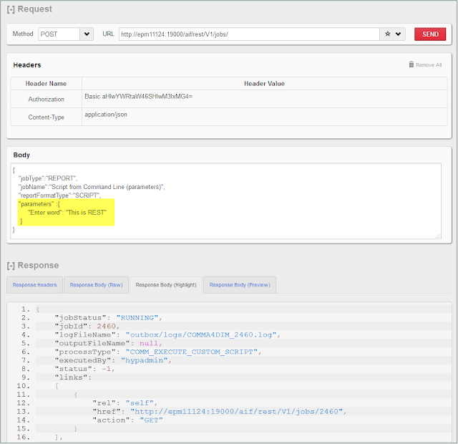Click the logFileName COMMA4DIM_2460.log value

(201, 335)
